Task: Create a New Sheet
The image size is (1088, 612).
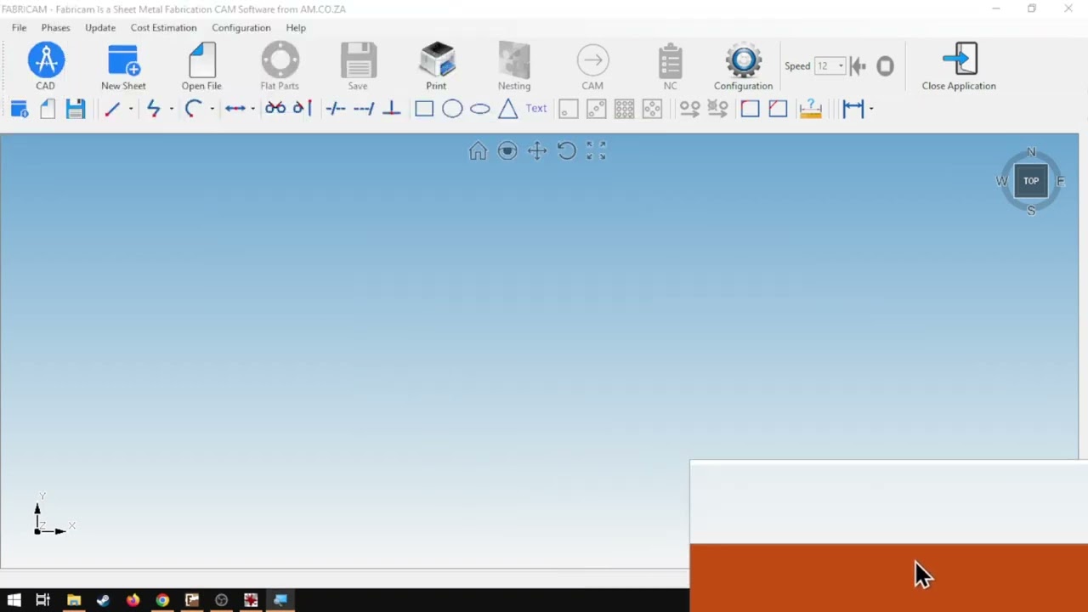Action: [123, 66]
